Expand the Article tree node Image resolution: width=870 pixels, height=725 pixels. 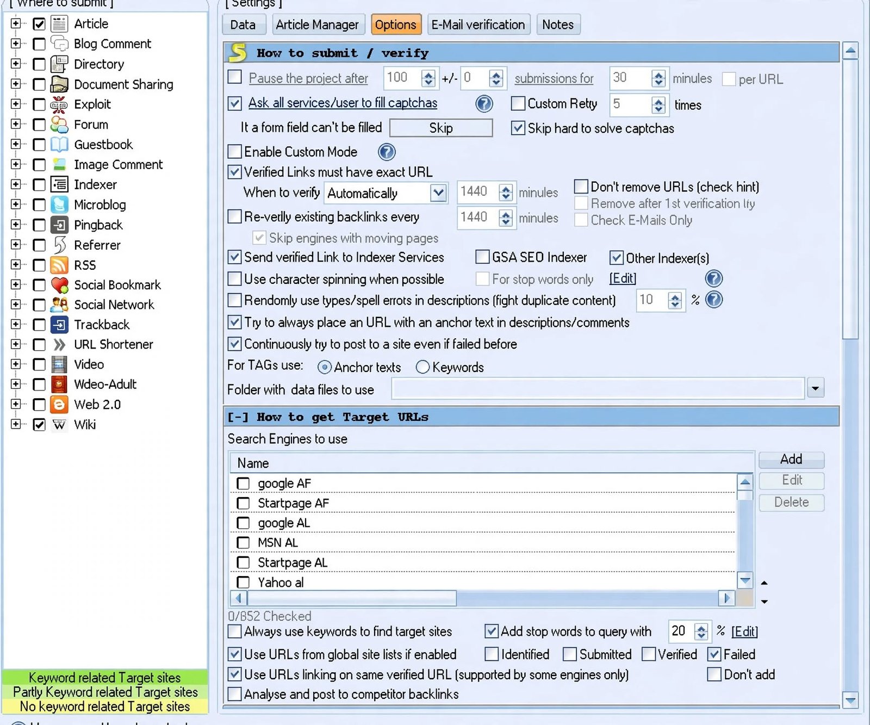(15, 23)
